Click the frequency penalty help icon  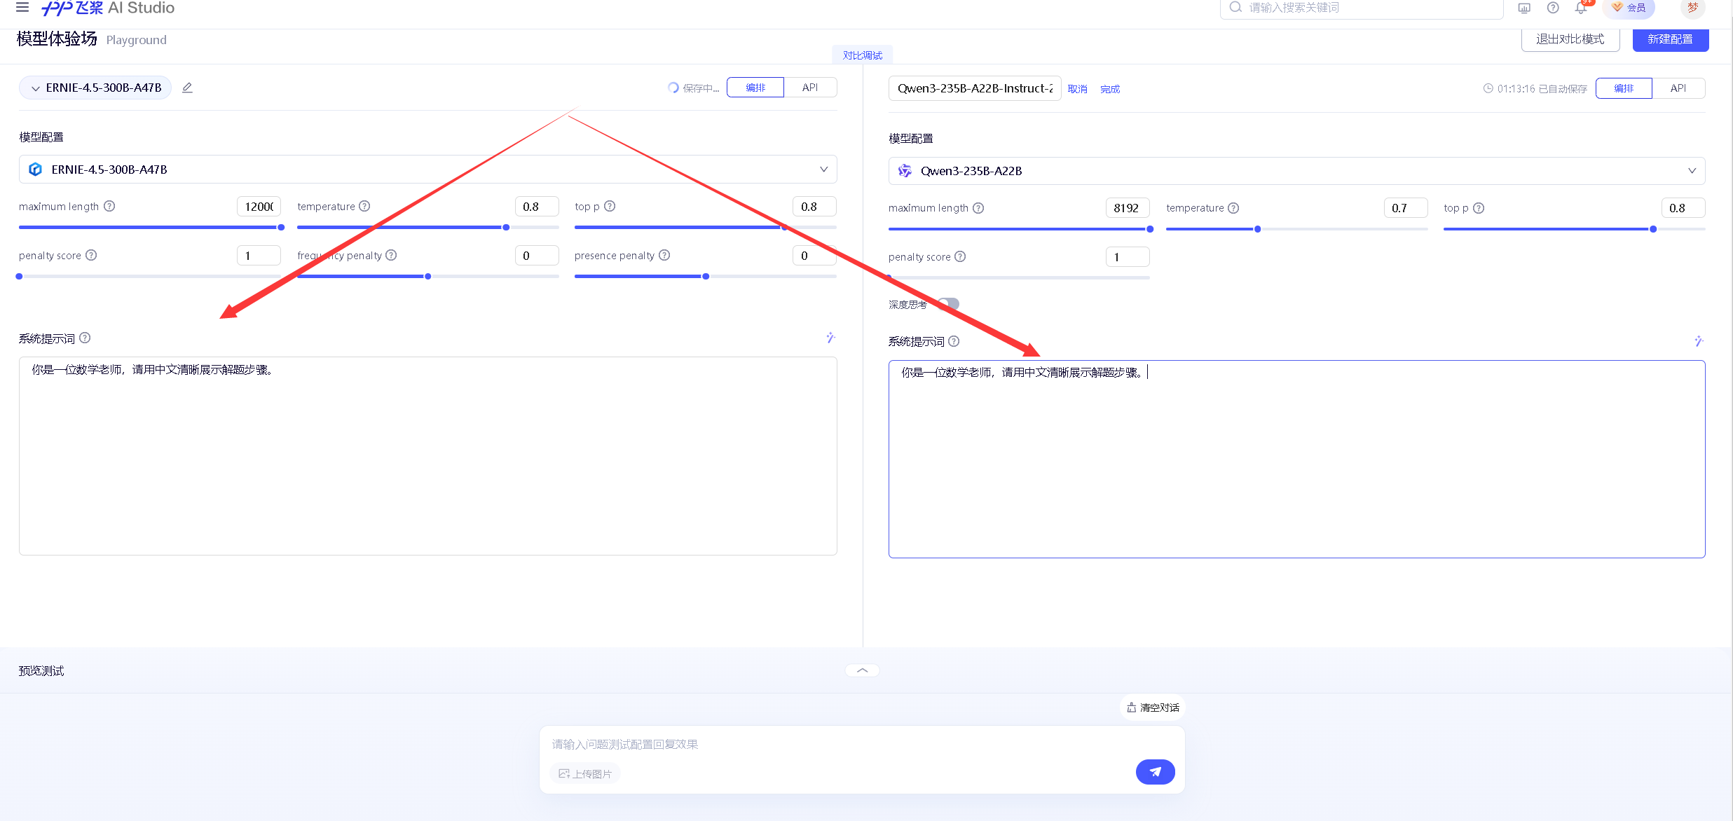tap(391, 255)
